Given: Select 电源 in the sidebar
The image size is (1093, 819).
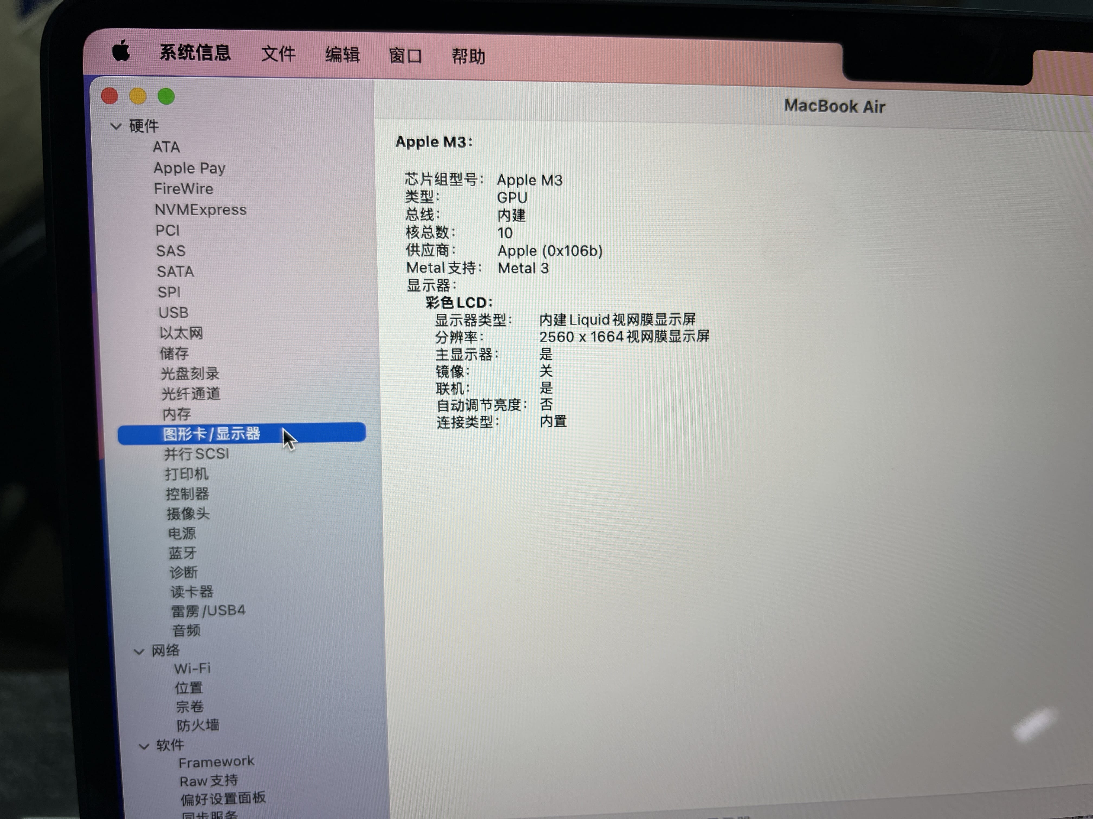Looking at the screenshot, I should click(x=182, y=534).
